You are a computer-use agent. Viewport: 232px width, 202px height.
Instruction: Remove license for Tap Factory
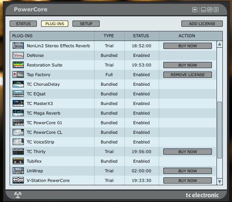click(x=188, y=74)
